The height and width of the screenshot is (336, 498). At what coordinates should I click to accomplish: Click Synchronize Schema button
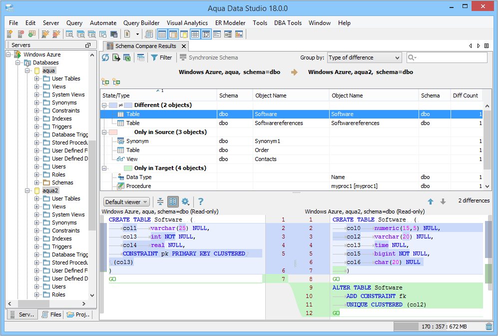coord(209,57)
